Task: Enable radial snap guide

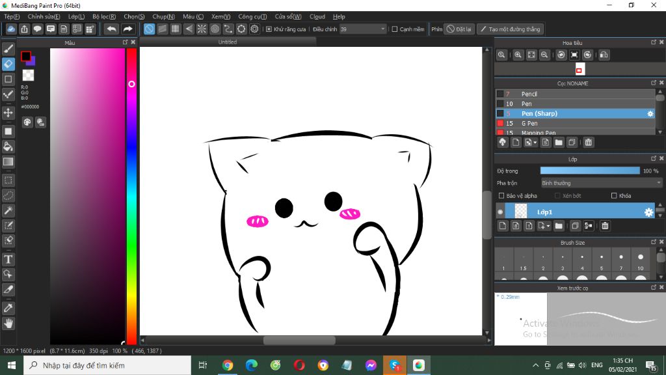Action: click(x=202, y=29)
